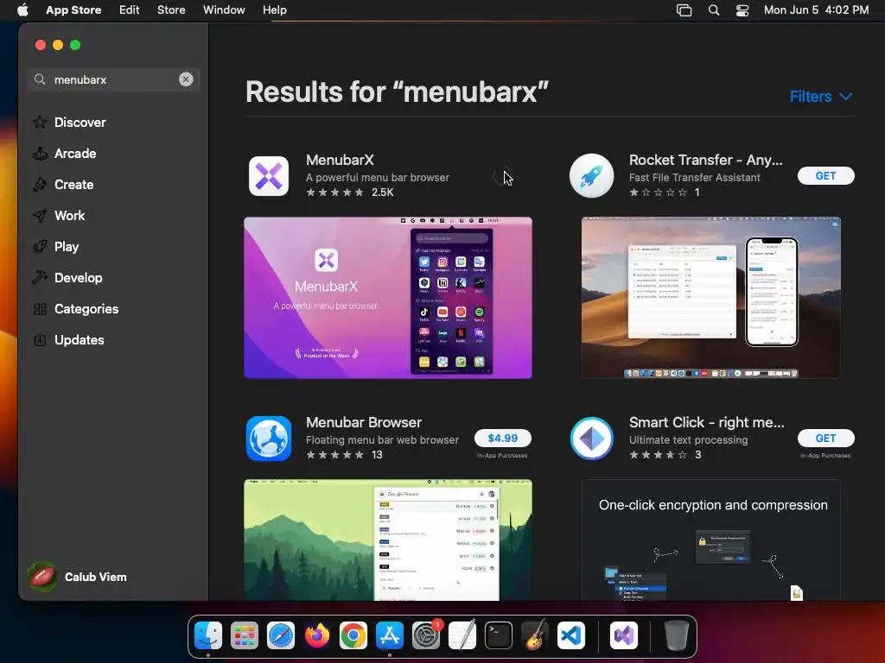
Task: Launch GarageBand from the Dock
Action: click(x=534, y=635)
